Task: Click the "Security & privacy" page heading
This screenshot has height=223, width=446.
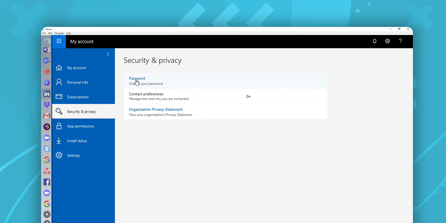Action: [x=153, y=60]
